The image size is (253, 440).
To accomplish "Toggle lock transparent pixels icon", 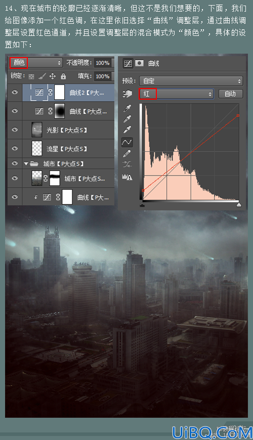I will 31,76.
